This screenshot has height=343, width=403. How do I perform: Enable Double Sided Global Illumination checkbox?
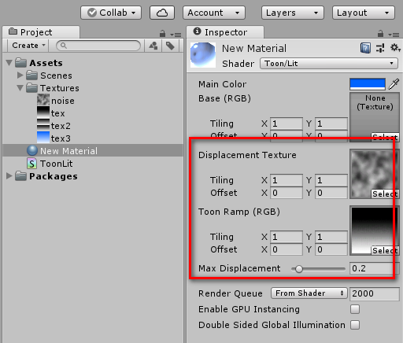[x=355, y=325]
